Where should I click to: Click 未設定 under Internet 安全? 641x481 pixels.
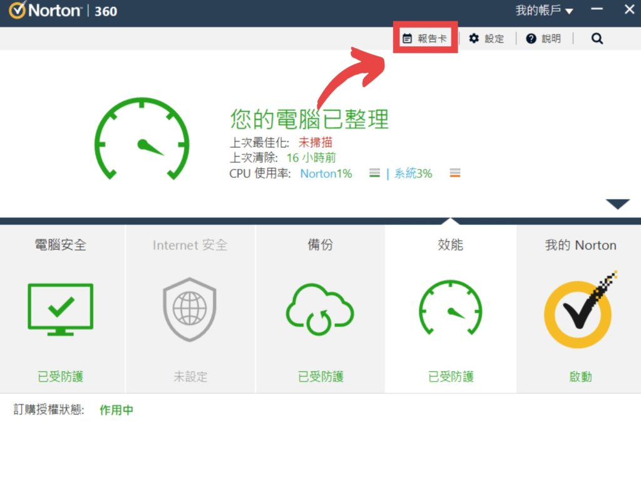[x=190, y=376]
